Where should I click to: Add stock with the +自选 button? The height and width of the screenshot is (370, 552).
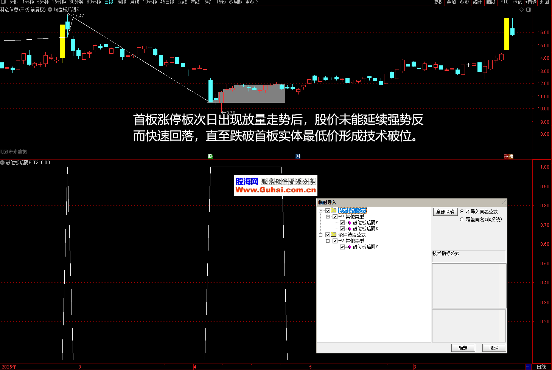[x=531, y=2]
